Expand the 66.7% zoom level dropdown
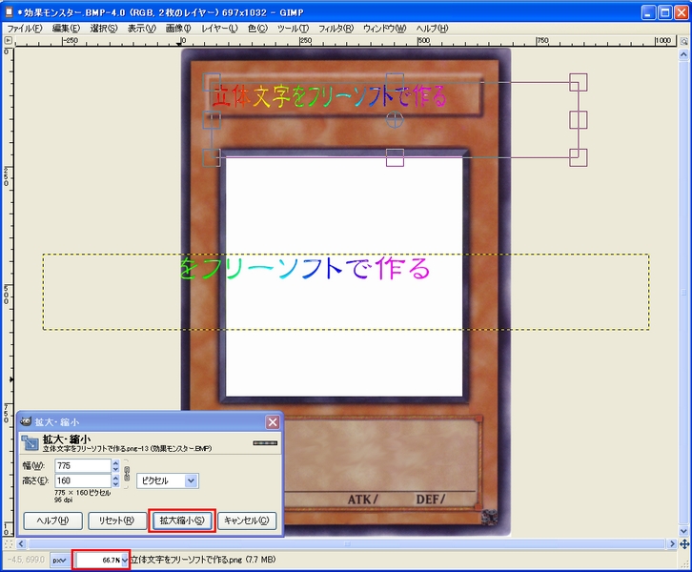 [x=124, y=560]
